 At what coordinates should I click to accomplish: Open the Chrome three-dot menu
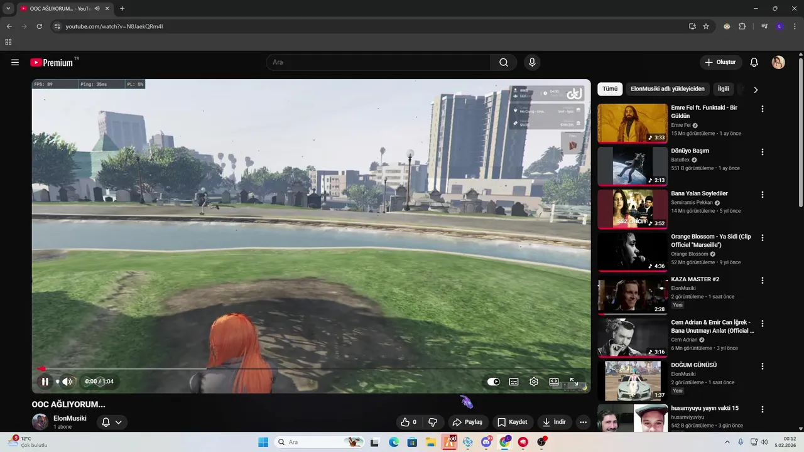[795, 26]
